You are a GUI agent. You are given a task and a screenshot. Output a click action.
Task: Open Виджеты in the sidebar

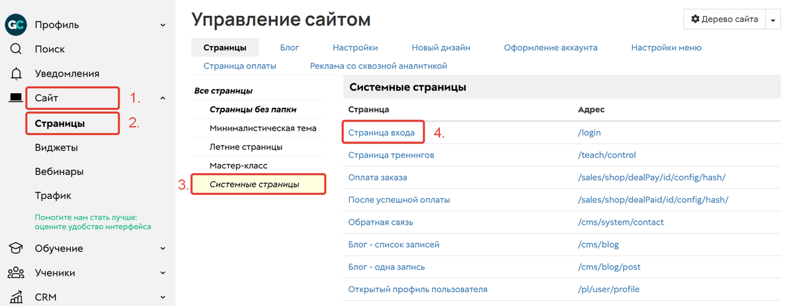click(x=56, y=147)
